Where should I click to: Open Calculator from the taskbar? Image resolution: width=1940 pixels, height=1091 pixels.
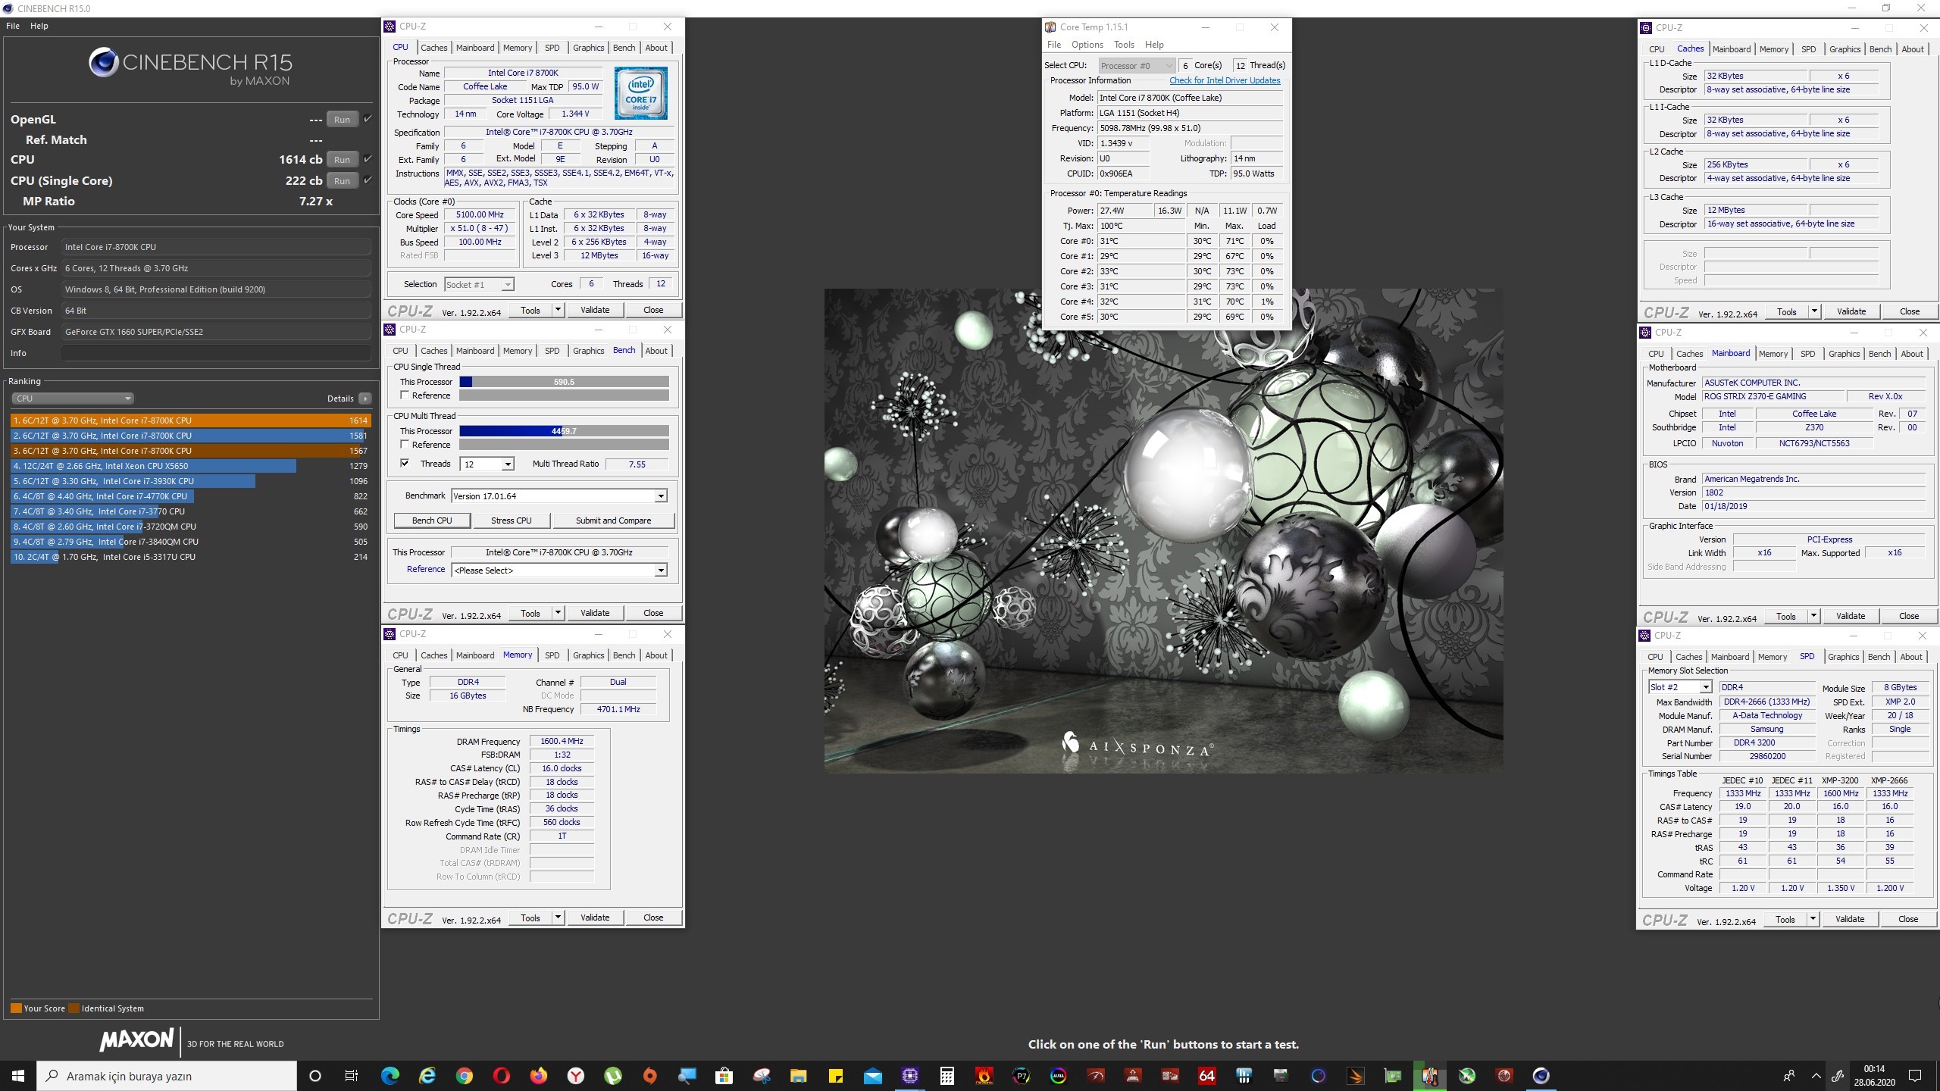[947, 1076]
